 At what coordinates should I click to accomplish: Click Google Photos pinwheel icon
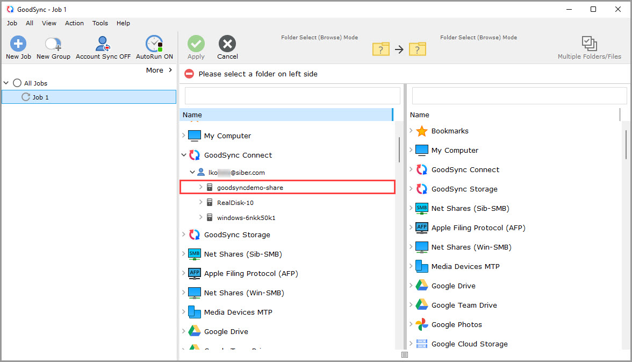[422, 324]
